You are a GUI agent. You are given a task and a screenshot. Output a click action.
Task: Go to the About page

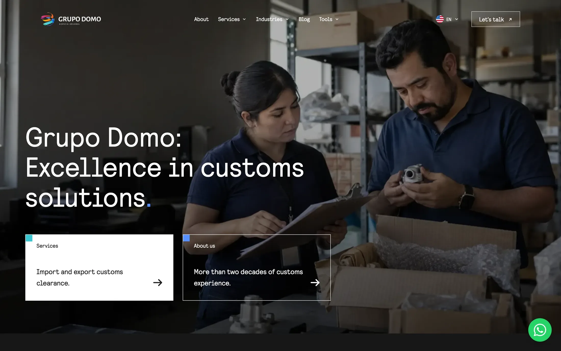[201, 19]
